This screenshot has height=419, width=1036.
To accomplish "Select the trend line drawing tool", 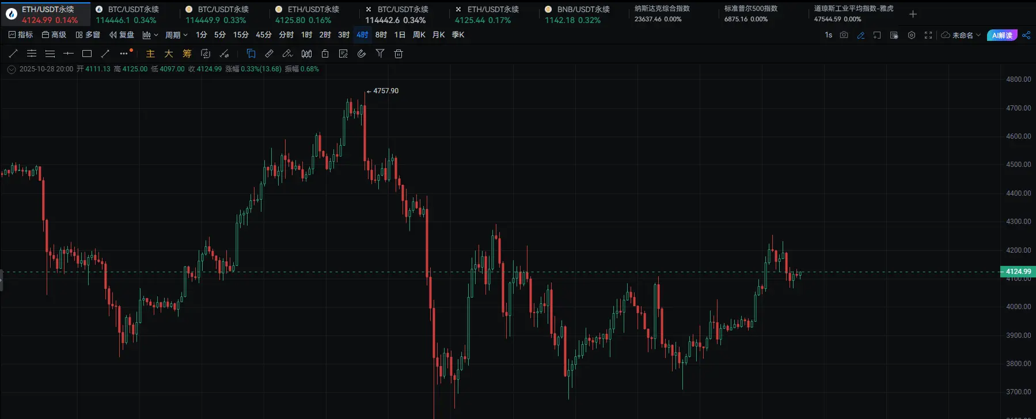I will tap(14, 54).
